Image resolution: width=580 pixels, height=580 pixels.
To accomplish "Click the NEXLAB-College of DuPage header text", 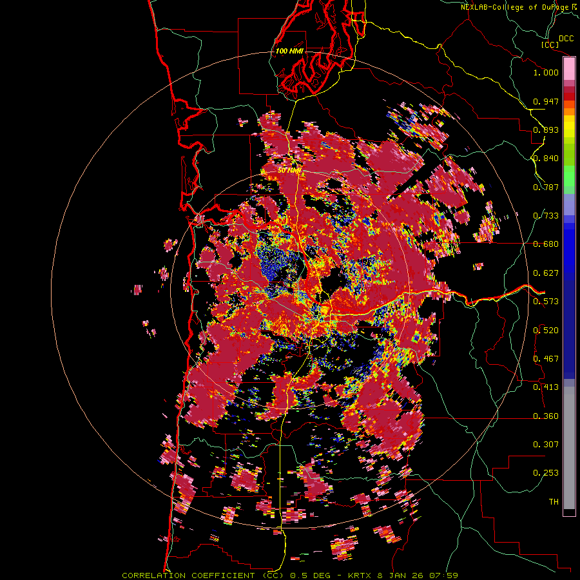I will [514, 7].
